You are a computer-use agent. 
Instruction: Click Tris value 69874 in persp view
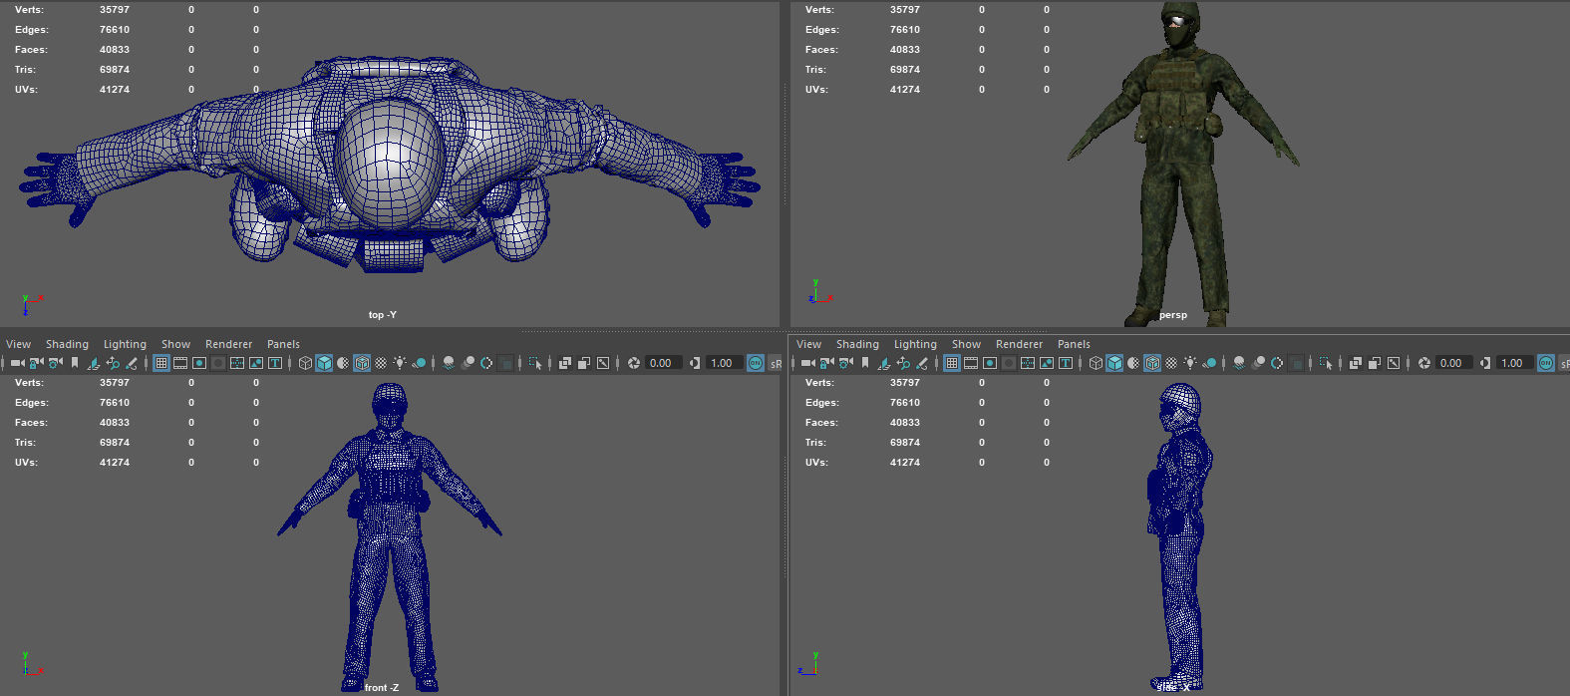point(905,70)
